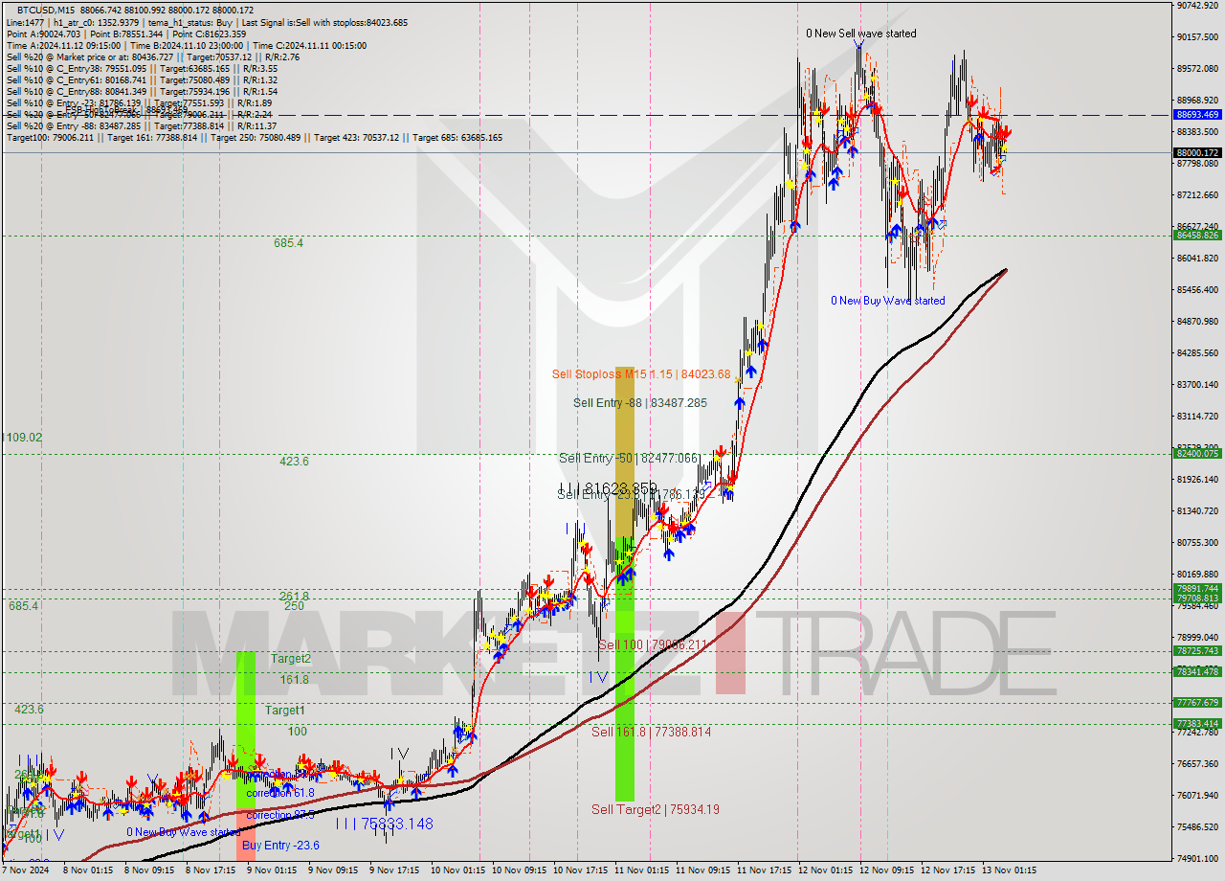Select the green 78725.743 price tag
Image resolution: width=1225 pixels, height=881 pixels.
point(1197,651)
